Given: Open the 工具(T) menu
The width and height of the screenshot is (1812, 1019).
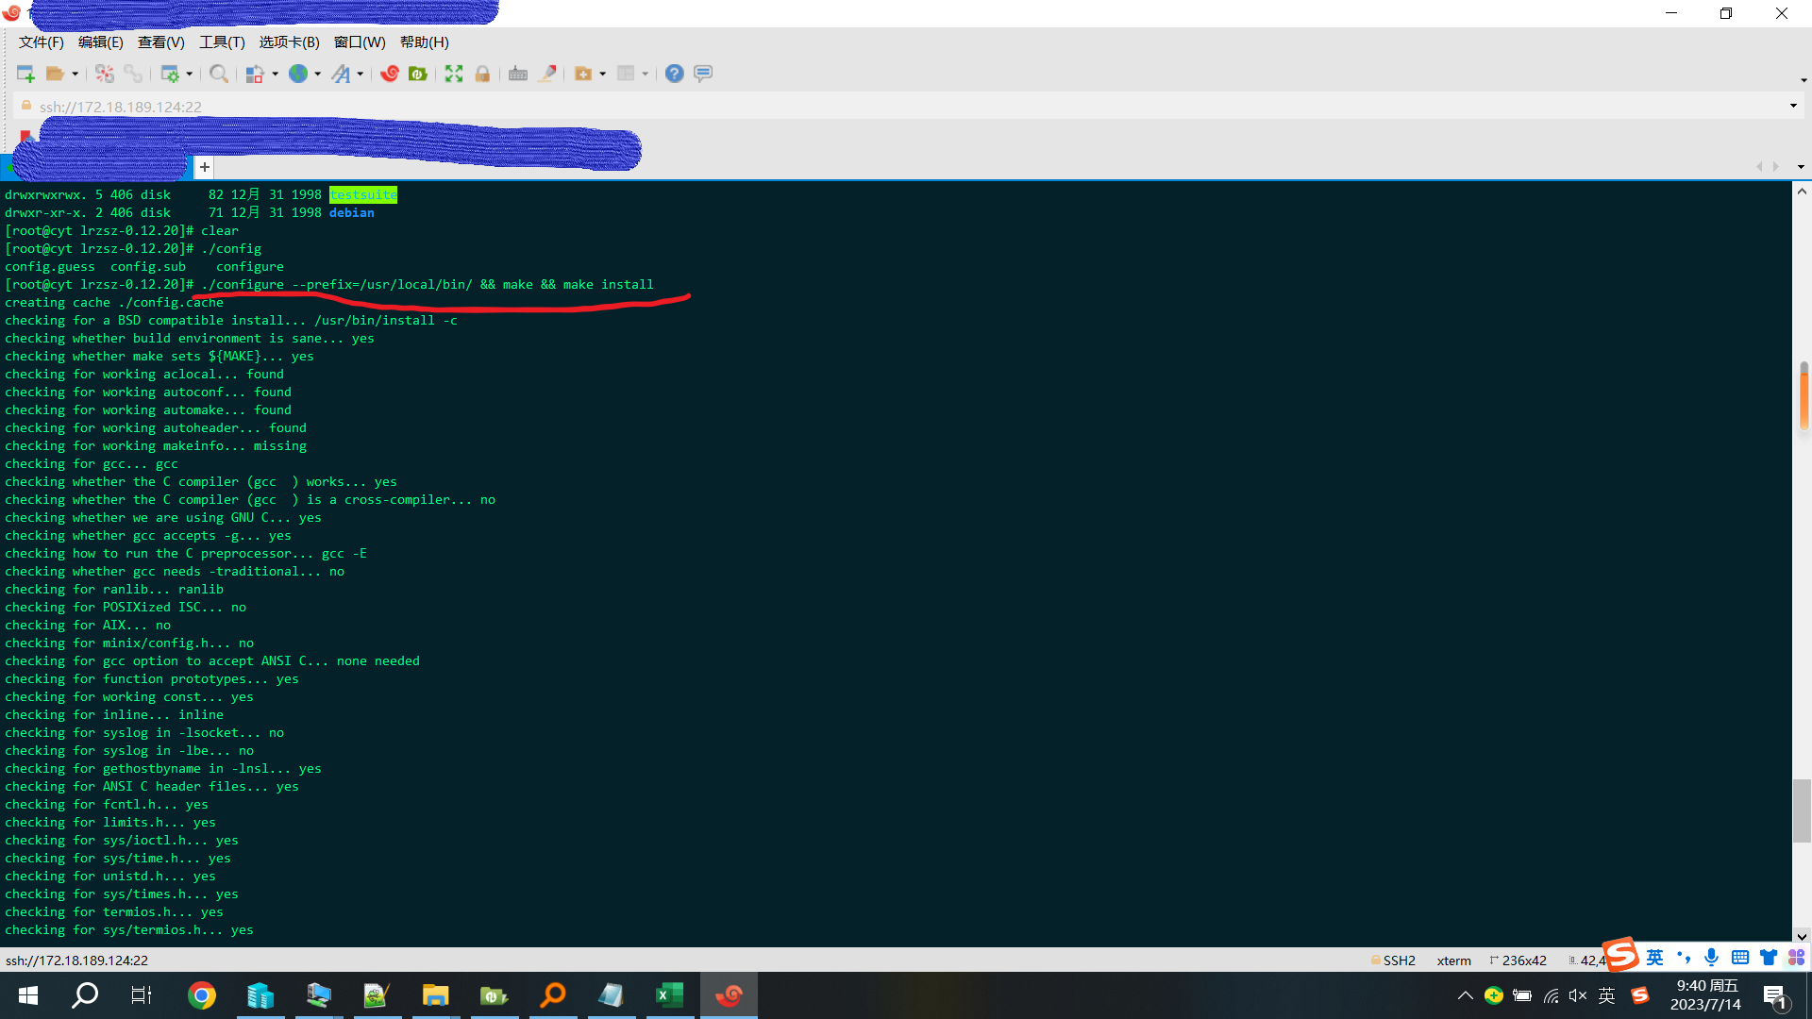Looking at the screenshot, I should tap(222, 42).
